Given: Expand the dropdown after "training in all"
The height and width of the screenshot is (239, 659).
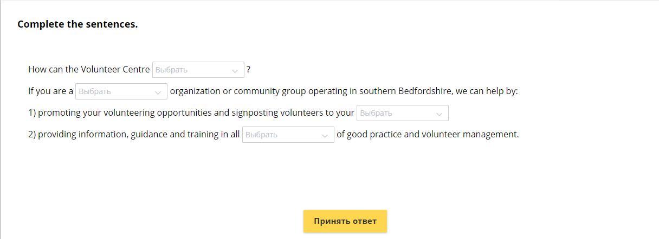Looking at the screenshot, I should point(288,135).
